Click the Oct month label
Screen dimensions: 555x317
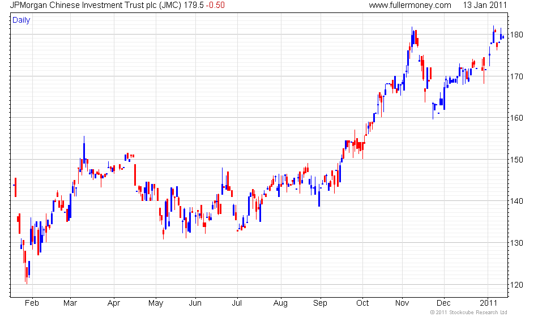(362, 303)
